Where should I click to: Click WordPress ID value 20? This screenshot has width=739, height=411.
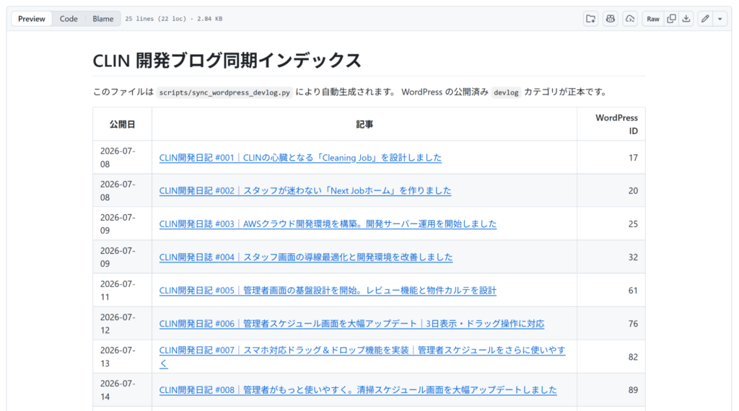click(x=633, y=190)
